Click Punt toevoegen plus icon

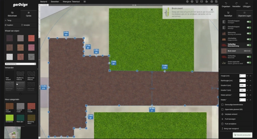[223, 119]
